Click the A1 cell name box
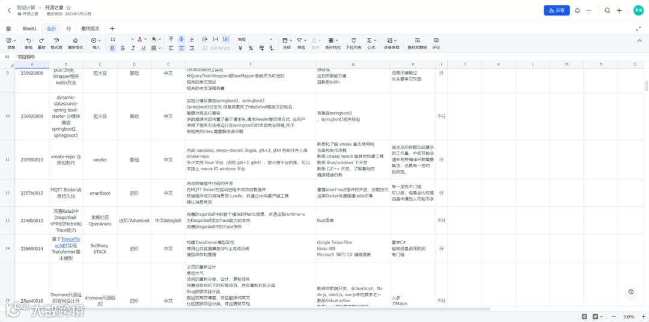 [x=7, y=56]
